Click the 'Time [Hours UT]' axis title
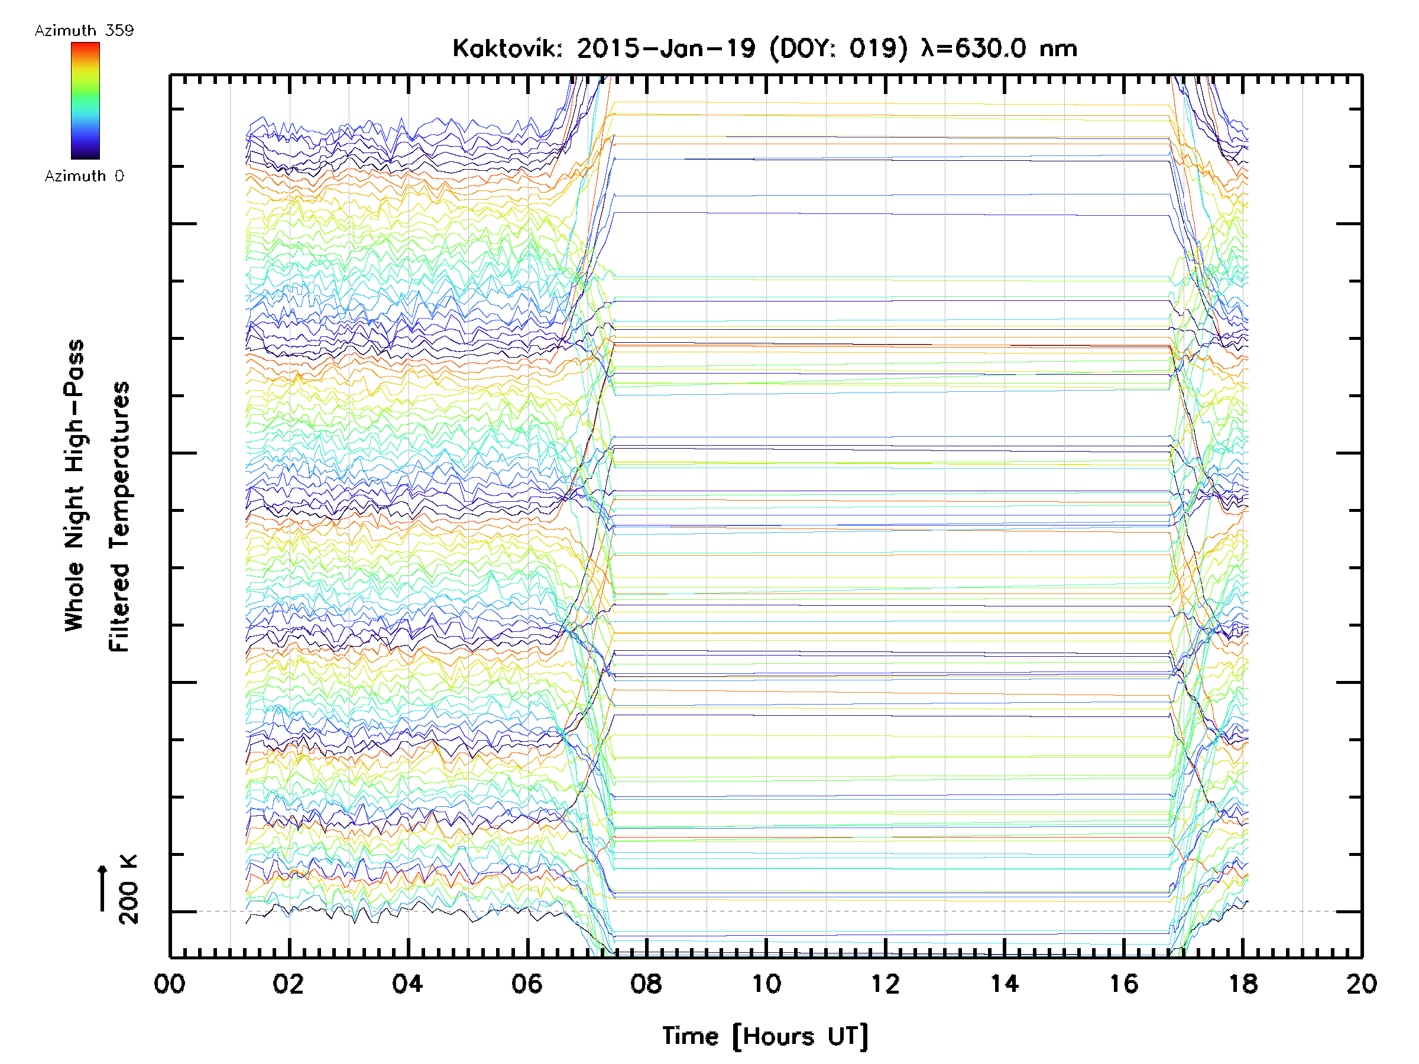This screenshot has width=1419, height=1064. (x=765, y=1036)
